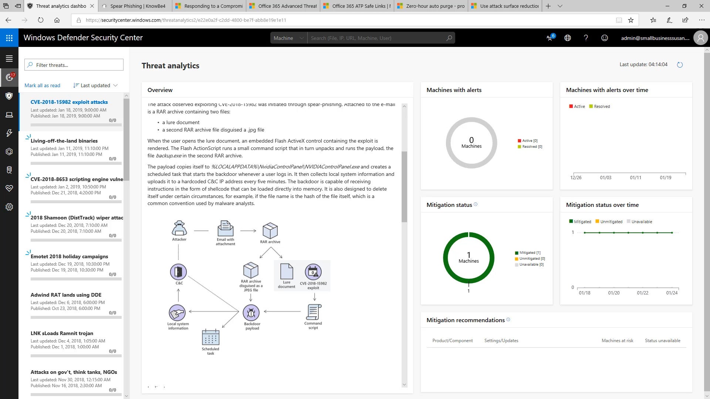710x399 pixels.
Task: Open a new browser tab
Action: (x=548, y=6)
